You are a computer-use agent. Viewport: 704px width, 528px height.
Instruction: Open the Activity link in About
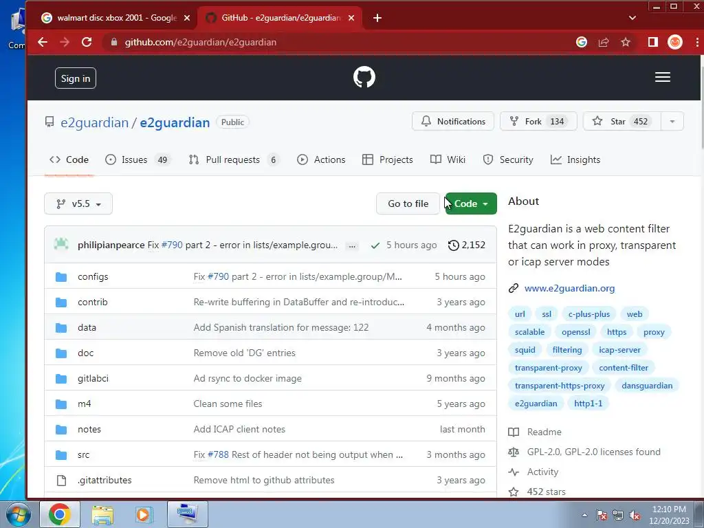click(x=542, y=472)
